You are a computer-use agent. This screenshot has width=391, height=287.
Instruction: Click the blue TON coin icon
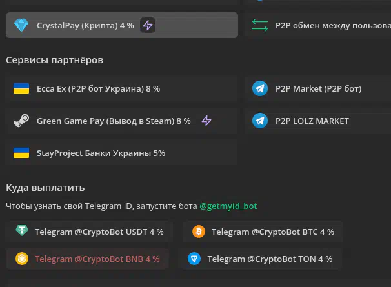point(194,259)
